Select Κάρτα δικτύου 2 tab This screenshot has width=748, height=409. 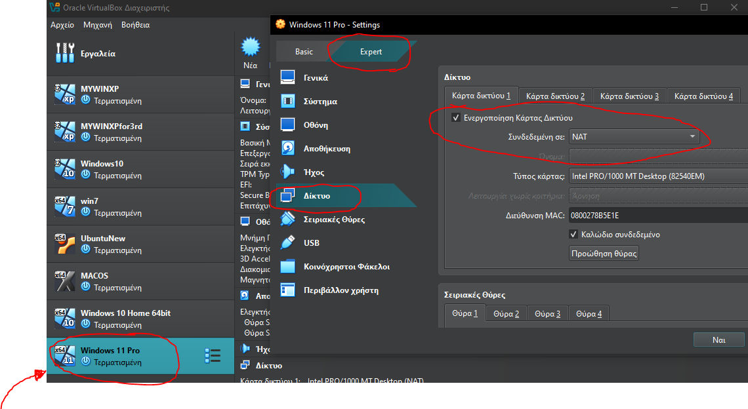555,96
